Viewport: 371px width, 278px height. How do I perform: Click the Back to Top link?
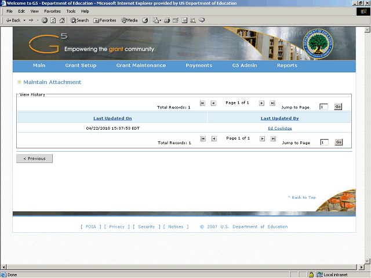tap(301, 197)
